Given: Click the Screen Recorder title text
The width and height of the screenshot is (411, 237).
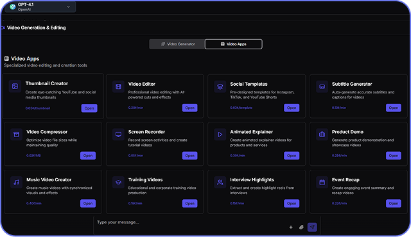Looking at the screenshot, I should click(146, 132).
